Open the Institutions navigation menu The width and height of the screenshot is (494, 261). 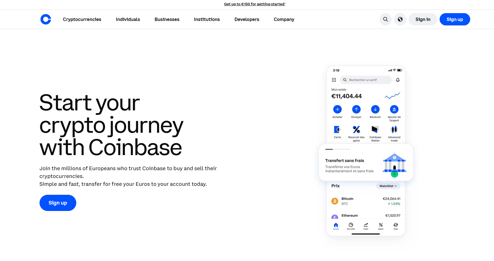tap(207, 19)
